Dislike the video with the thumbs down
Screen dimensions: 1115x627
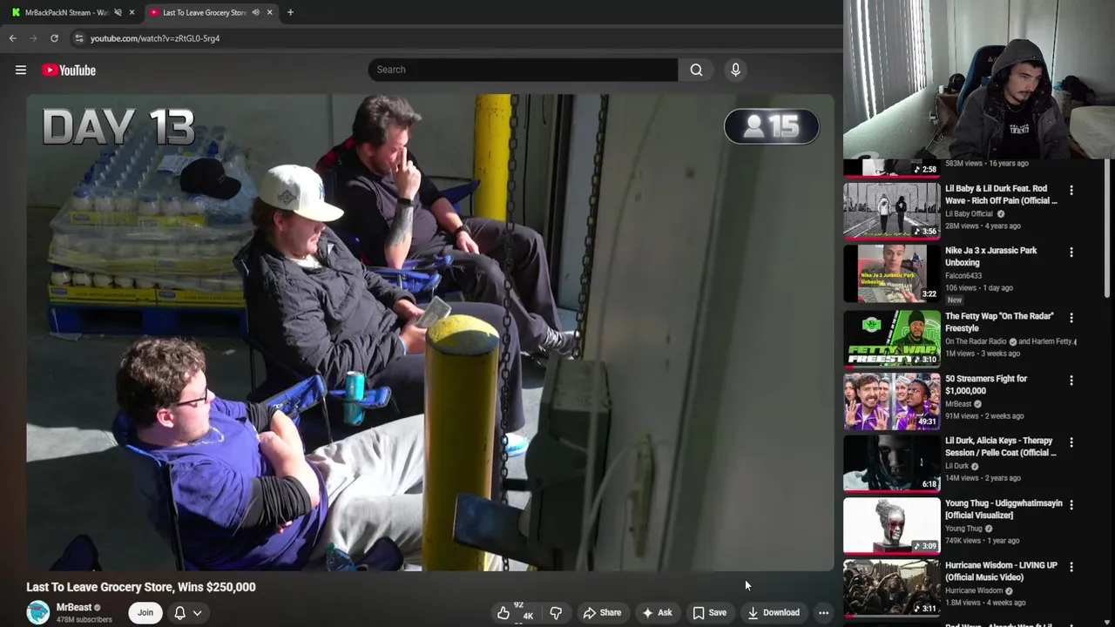pos(556,613)
